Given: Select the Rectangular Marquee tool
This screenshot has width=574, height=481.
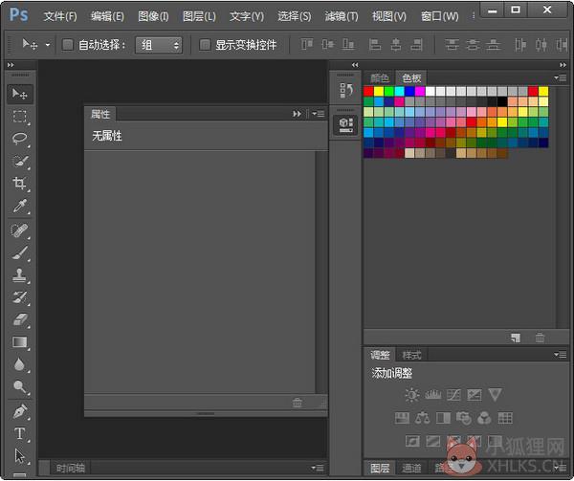Looking at the screenshot, I should pyautogui.click(x=20, y=117).
